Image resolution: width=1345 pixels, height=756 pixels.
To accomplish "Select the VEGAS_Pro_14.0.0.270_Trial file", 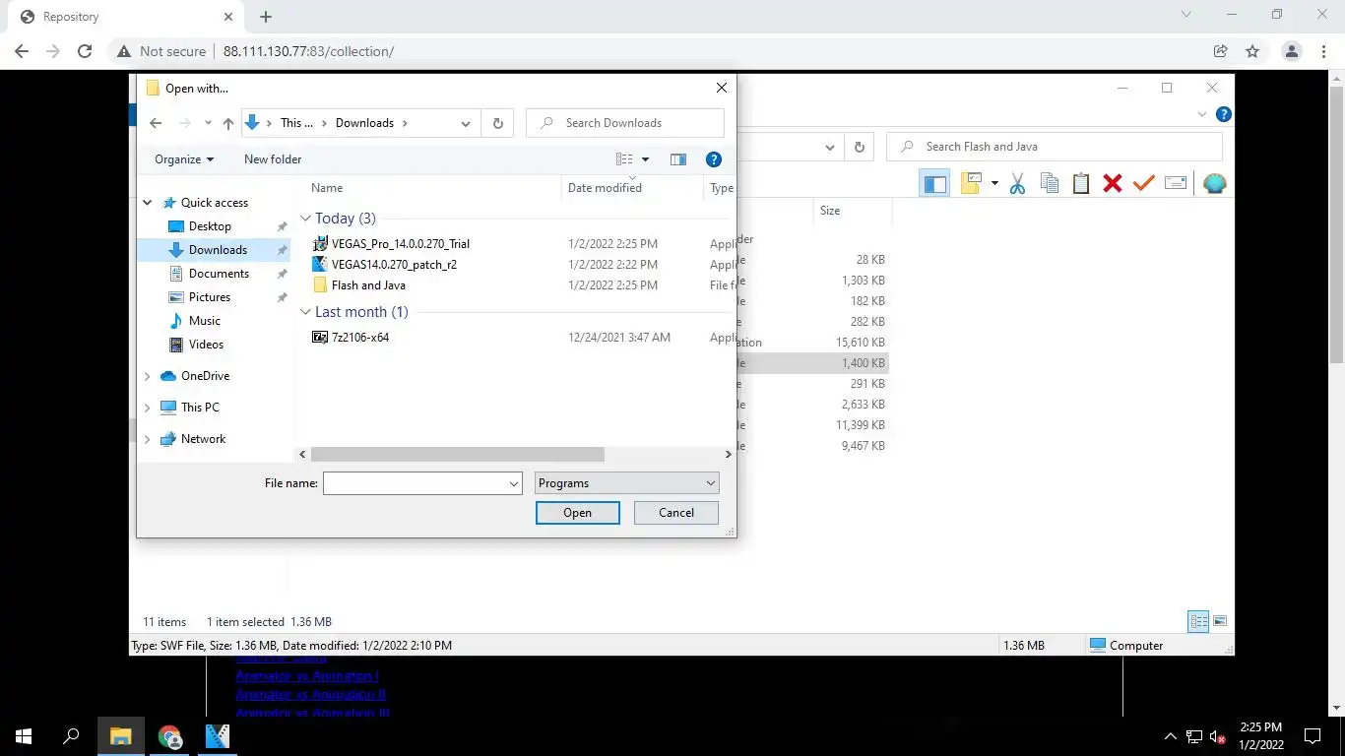I will 401,244.
